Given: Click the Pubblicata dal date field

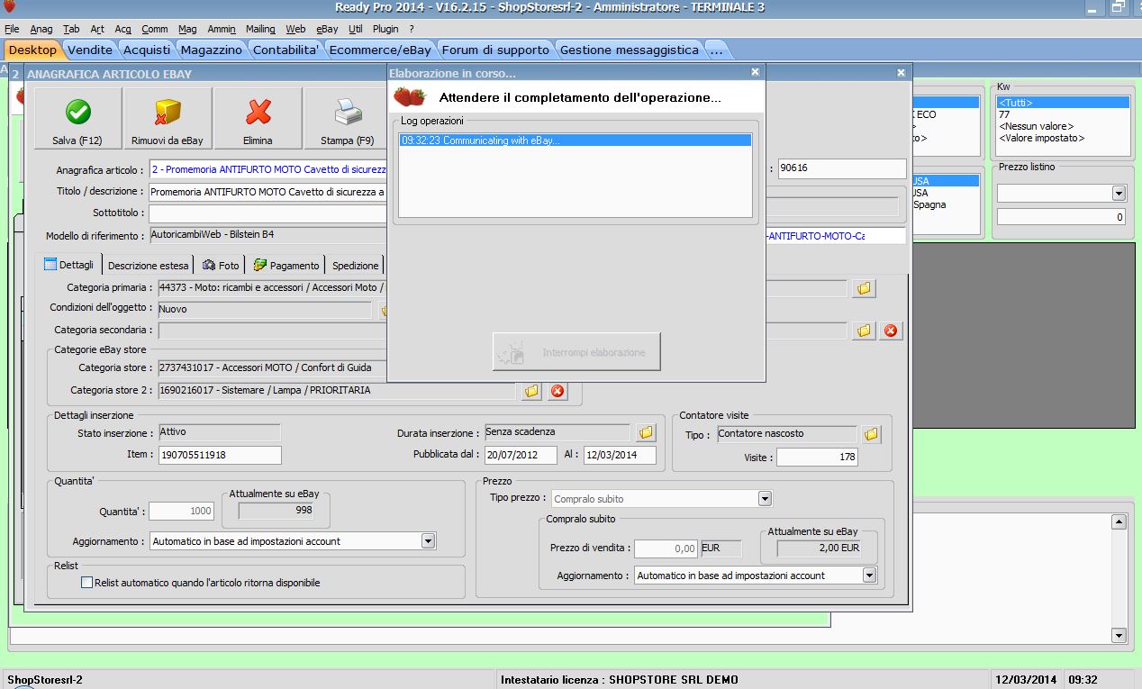Looking at the screenshot, I should coord(521,455).
